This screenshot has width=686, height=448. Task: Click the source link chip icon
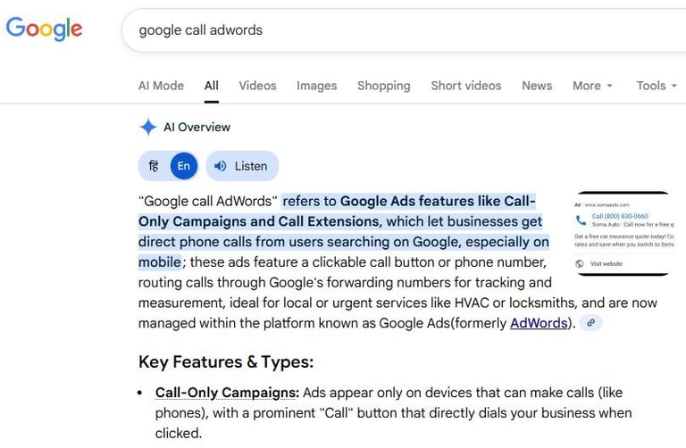point(590,323)
